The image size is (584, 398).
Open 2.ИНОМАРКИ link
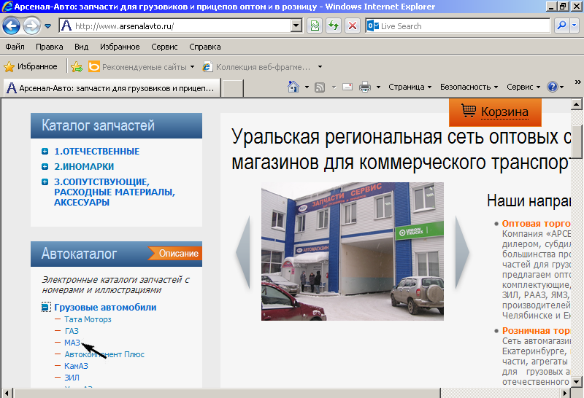[84, 167]
